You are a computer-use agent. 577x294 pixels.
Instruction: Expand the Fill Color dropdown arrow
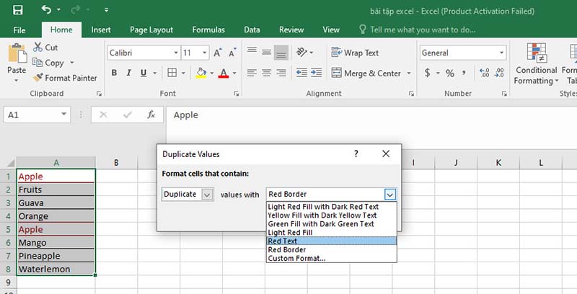[211, 73]
